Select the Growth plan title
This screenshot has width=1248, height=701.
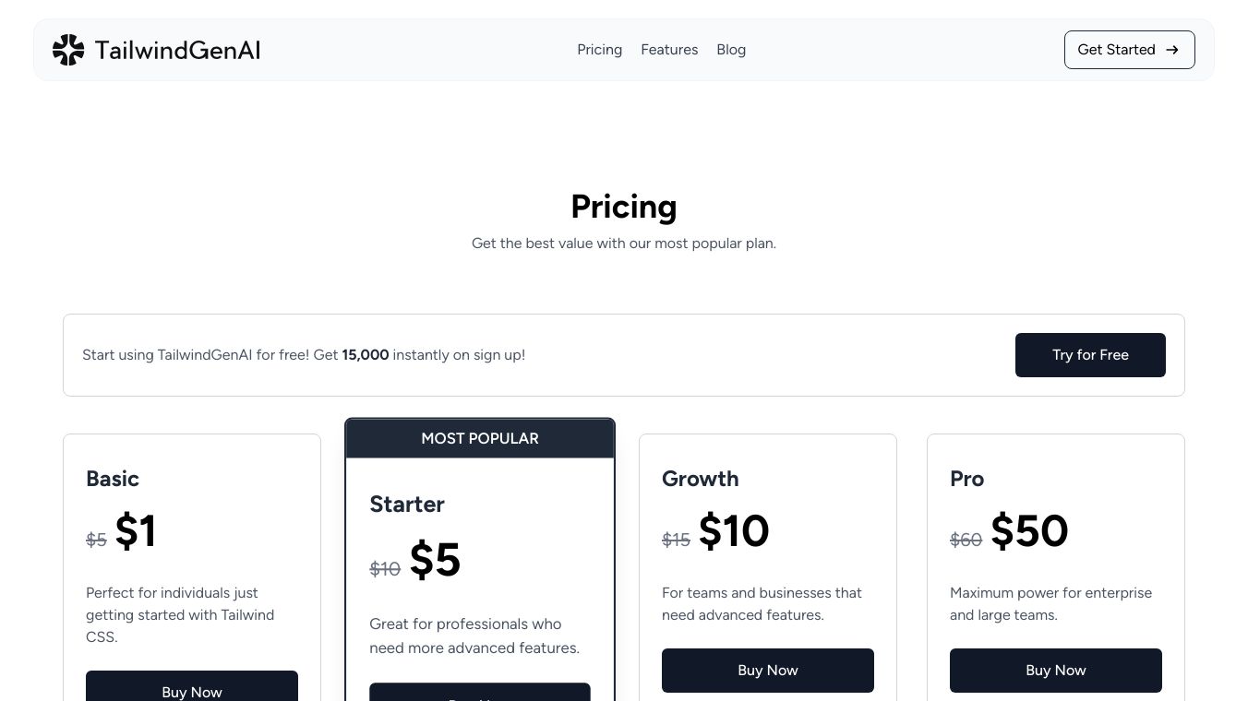click(700, 479)
